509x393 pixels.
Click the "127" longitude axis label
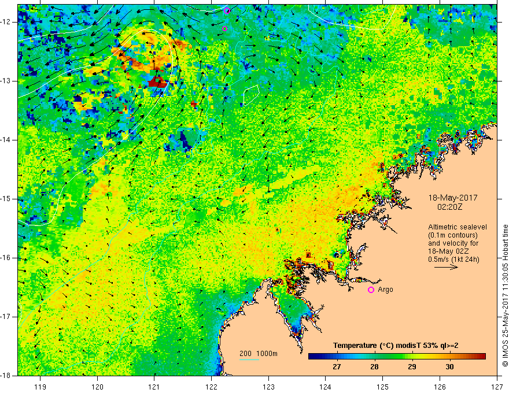pos(497,387)
